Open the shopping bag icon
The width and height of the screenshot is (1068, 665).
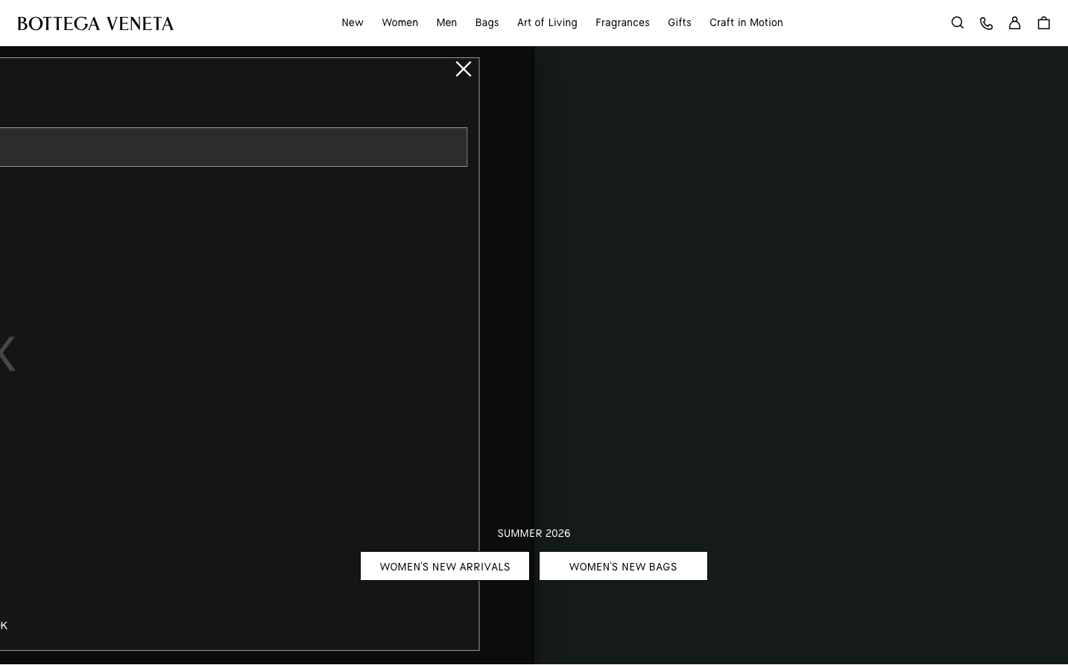pyautogui.click(x=1043, y=23)
